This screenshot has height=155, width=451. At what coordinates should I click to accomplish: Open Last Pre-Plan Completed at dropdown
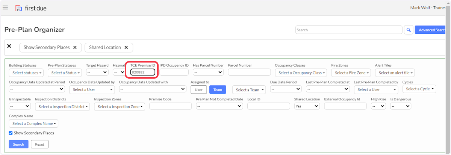[x=328, y=89]
